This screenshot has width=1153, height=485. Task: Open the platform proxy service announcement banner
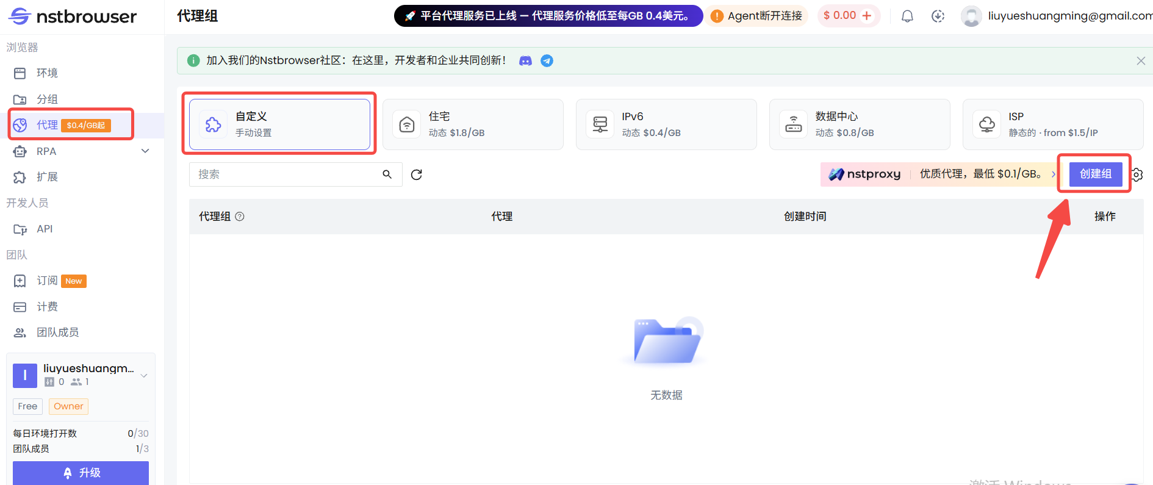tap(548, 16)
